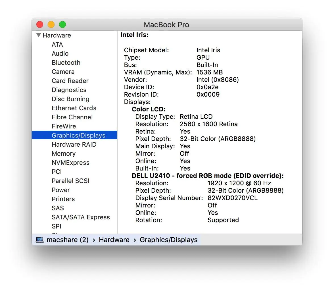Click Graphics/Displays in the path bar

coord(168,240)
